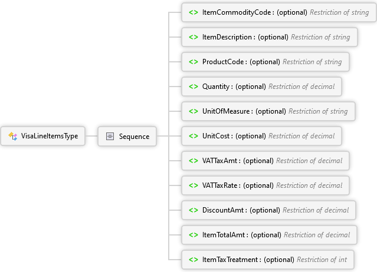Click the UnitOfMeasure element icon
The image size is (377, 272).
[x=193, y=111]
